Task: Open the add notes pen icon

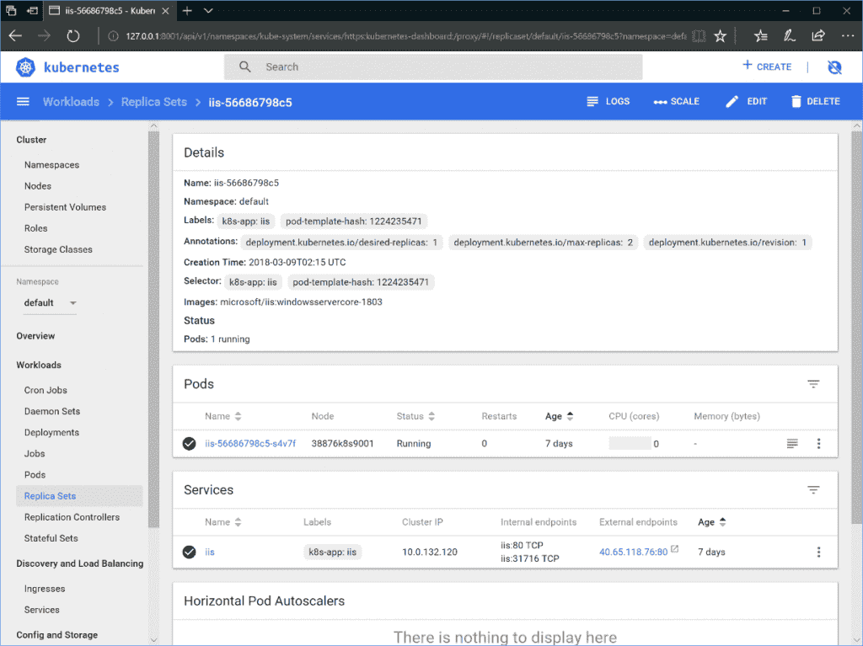Action: (x=789, y=36)
